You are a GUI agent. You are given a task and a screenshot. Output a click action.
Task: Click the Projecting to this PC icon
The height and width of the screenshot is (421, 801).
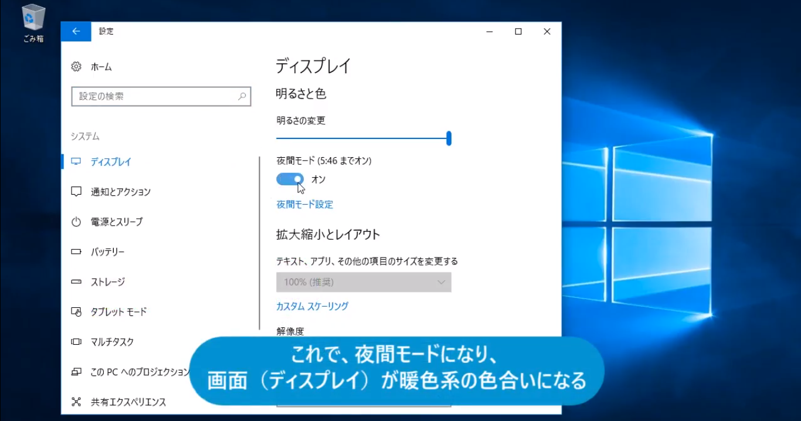pos(76,372)
